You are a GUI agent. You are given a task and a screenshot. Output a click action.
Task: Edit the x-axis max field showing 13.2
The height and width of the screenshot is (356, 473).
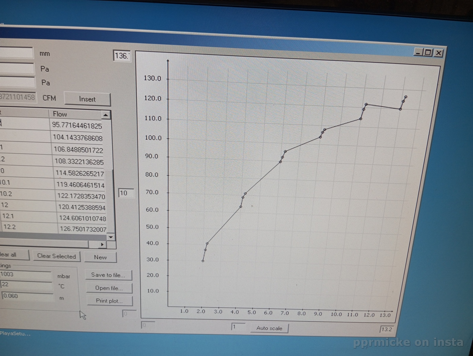[386, 329]
